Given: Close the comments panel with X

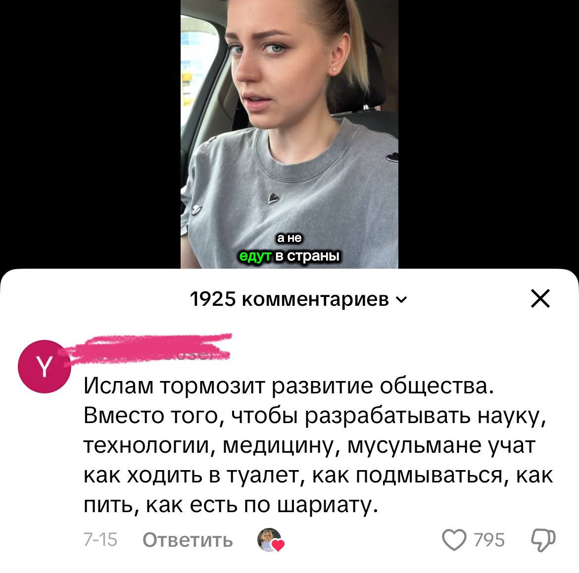Looking at the screenshot, I should 540,298.
